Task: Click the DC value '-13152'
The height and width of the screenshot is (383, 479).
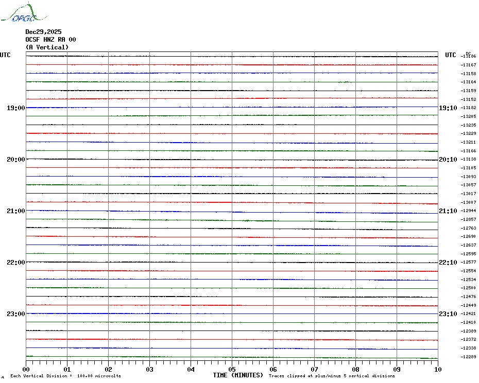Action: pos(468,99)
